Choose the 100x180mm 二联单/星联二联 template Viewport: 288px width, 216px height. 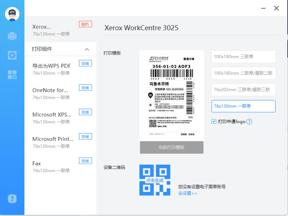[243, 73]
